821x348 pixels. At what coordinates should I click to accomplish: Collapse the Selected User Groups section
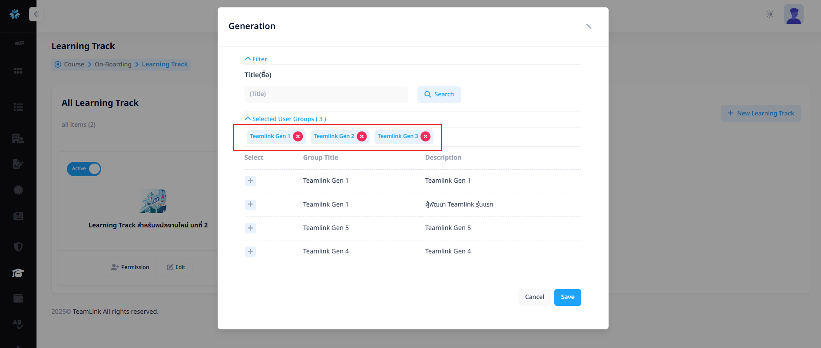tap(285, 119)
